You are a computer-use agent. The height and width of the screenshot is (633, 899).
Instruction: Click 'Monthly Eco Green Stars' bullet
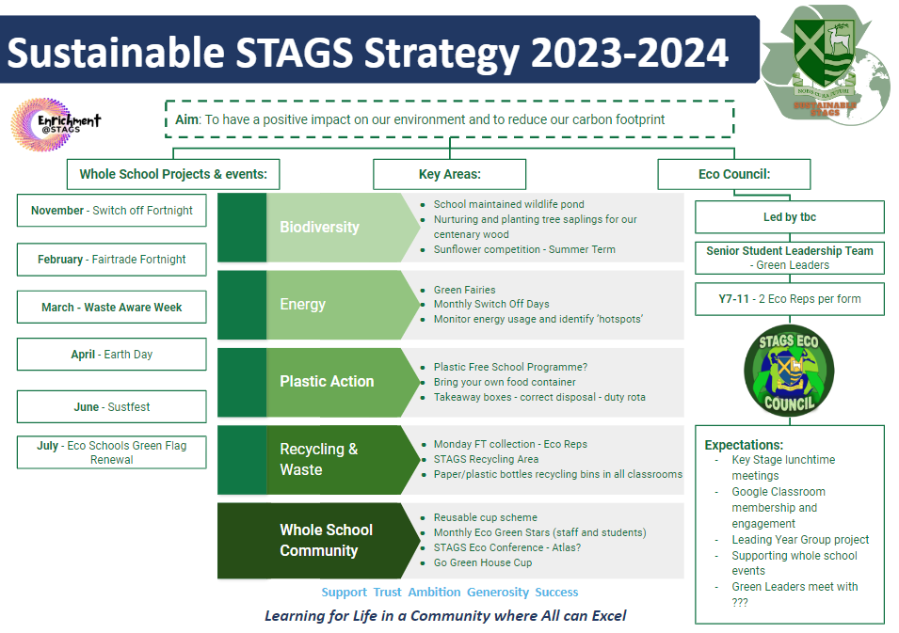(x=539, y=532)
